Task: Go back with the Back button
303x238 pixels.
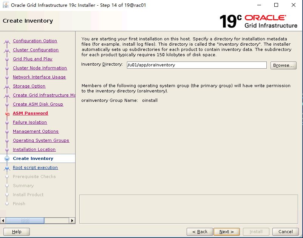Action: pyautogui.click(x=200, y=232)
